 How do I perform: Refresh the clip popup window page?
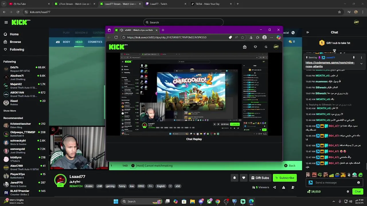click(x=116, y=37)
